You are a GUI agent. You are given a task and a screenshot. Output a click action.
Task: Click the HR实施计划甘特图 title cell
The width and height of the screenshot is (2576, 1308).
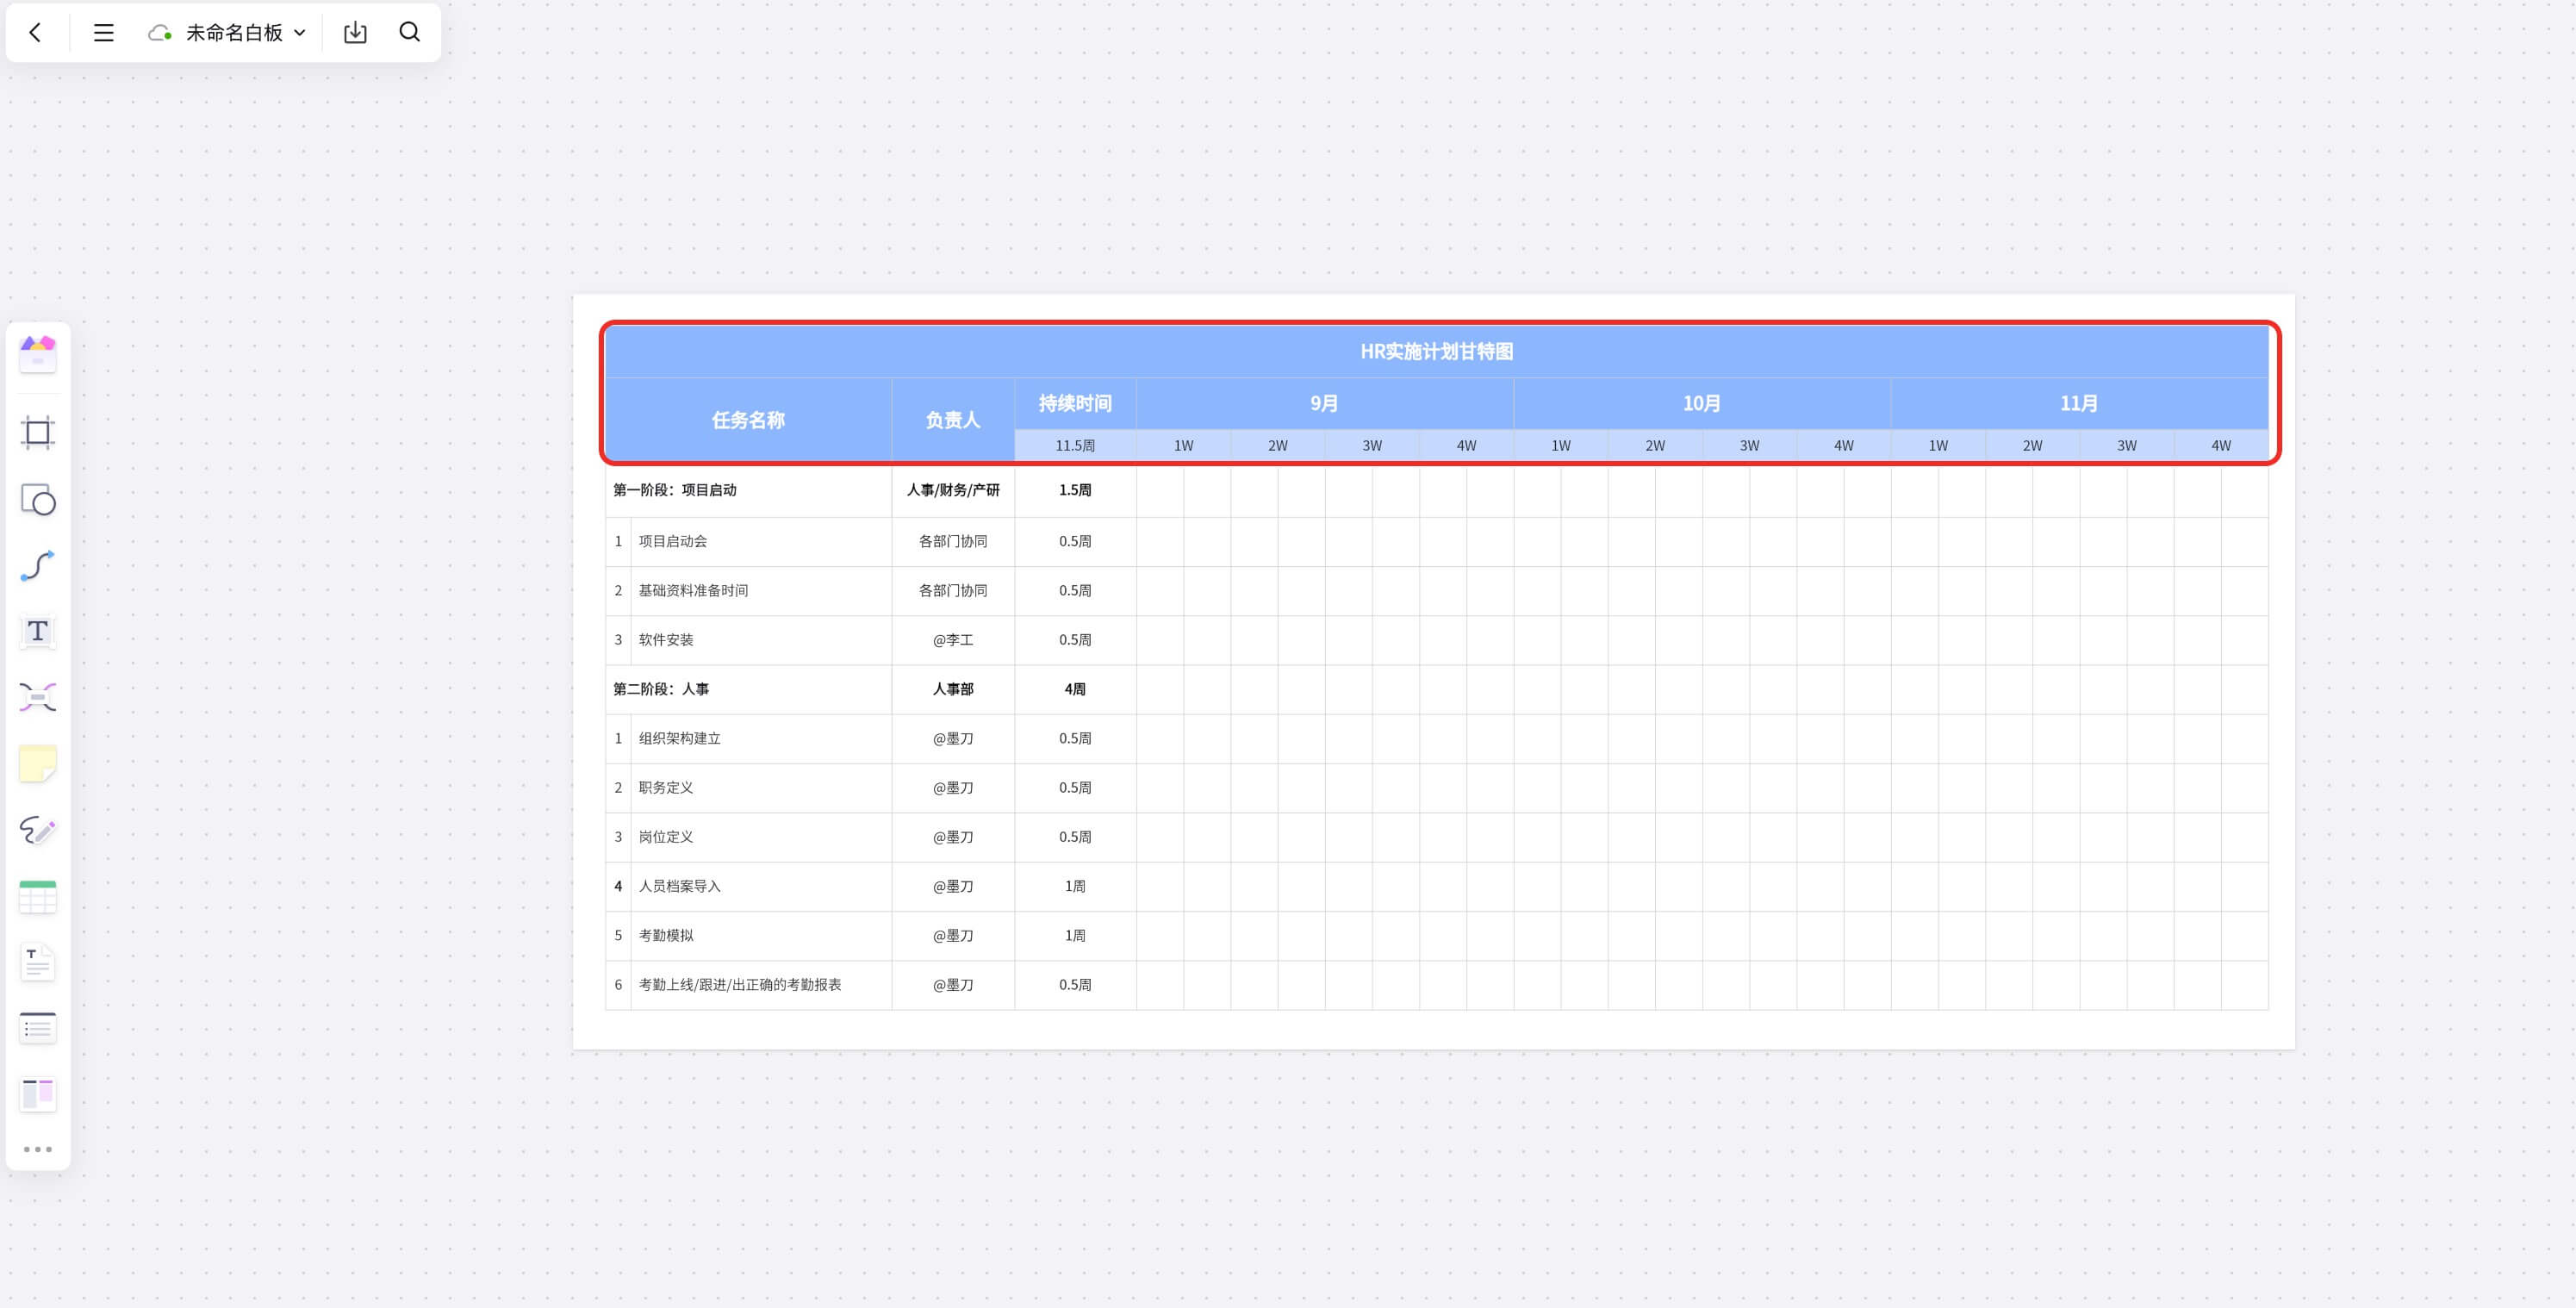click(x=1437, y=352)
